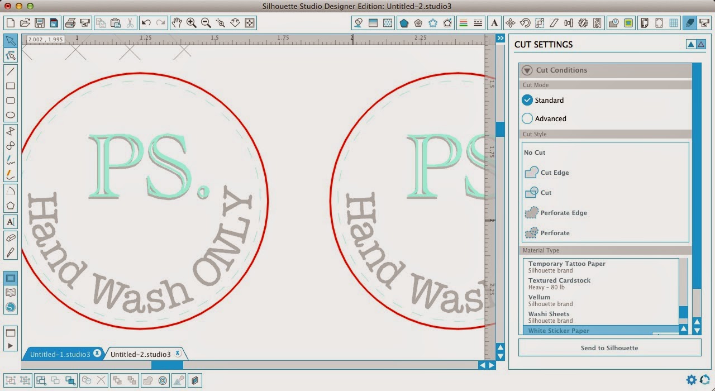Select the Draw Ellipse tool

tap(10, 115)
